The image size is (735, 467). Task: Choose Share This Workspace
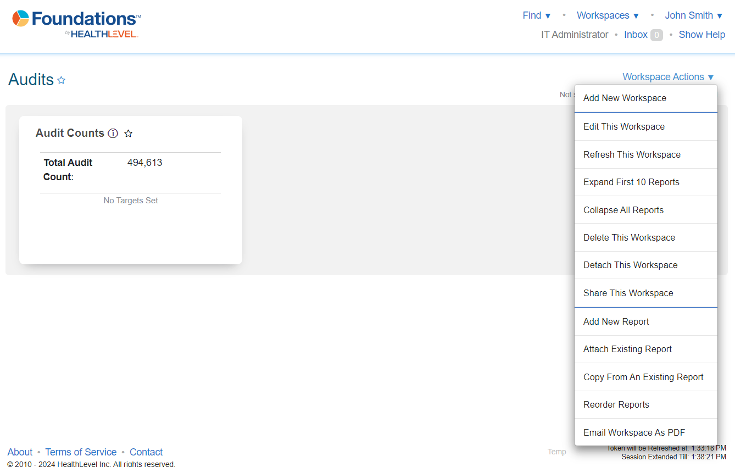point(628,293)
